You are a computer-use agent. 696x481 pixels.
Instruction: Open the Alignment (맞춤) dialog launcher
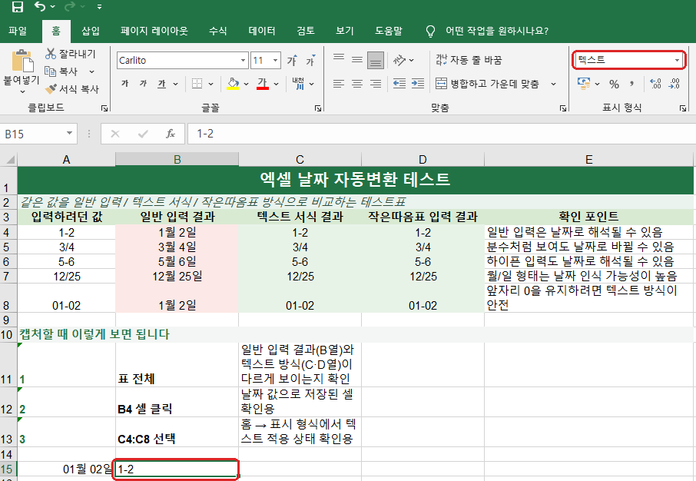pyautogui.click(x=563, y=108)
